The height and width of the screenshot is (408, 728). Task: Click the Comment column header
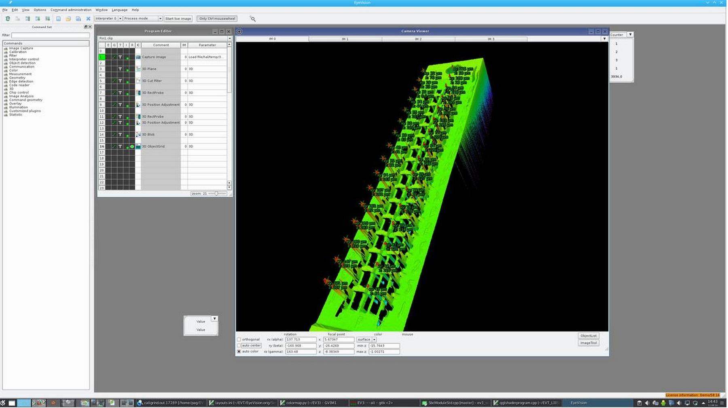point(161,45)
